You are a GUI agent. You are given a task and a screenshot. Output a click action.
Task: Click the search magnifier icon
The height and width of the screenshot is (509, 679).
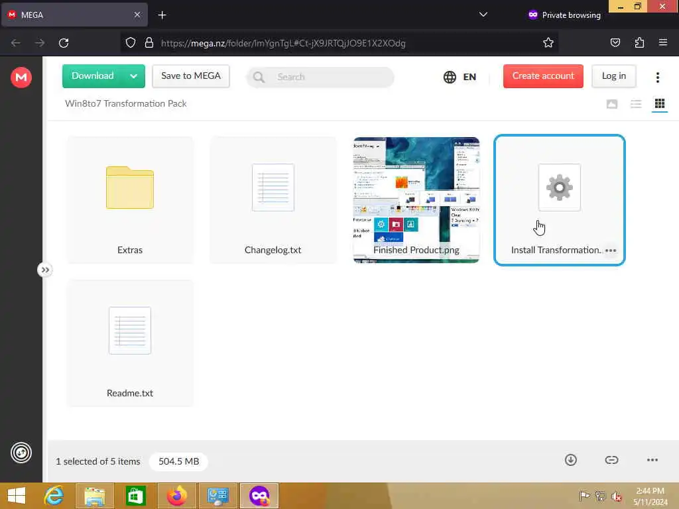click(x=259, y=77)
